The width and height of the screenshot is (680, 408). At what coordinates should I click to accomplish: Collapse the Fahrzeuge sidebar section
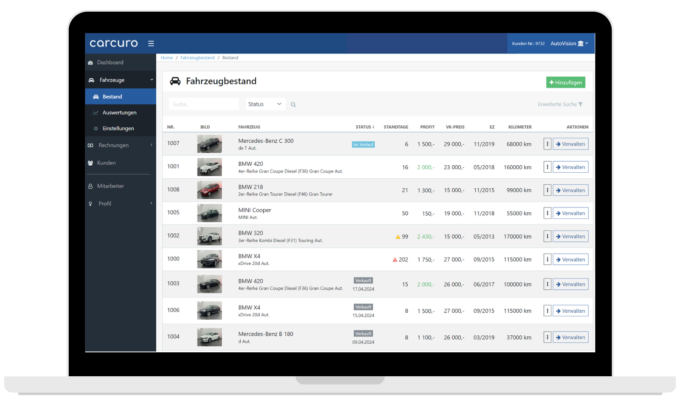[121, 80]
